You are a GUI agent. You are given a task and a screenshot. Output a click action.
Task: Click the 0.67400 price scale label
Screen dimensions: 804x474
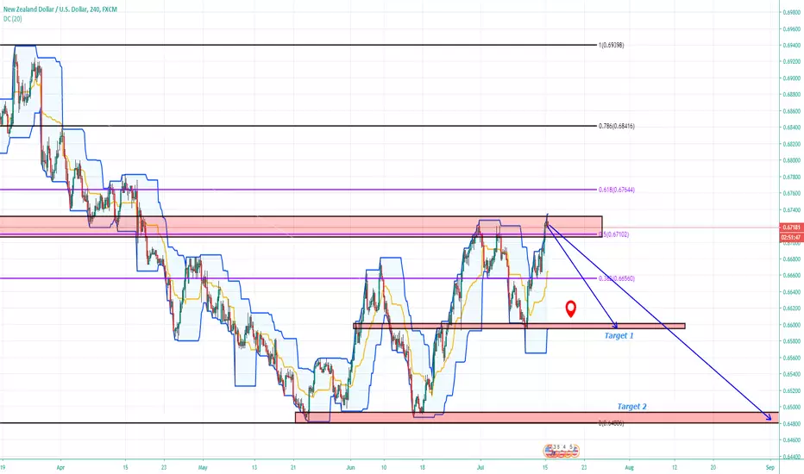[792, 209]
